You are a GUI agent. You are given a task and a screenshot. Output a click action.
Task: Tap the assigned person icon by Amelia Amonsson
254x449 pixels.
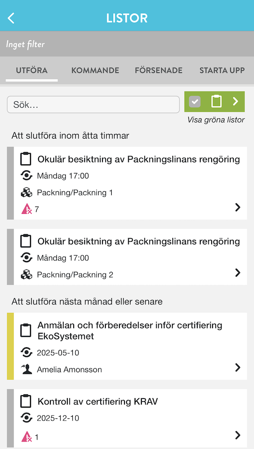(x=26, y=369)
